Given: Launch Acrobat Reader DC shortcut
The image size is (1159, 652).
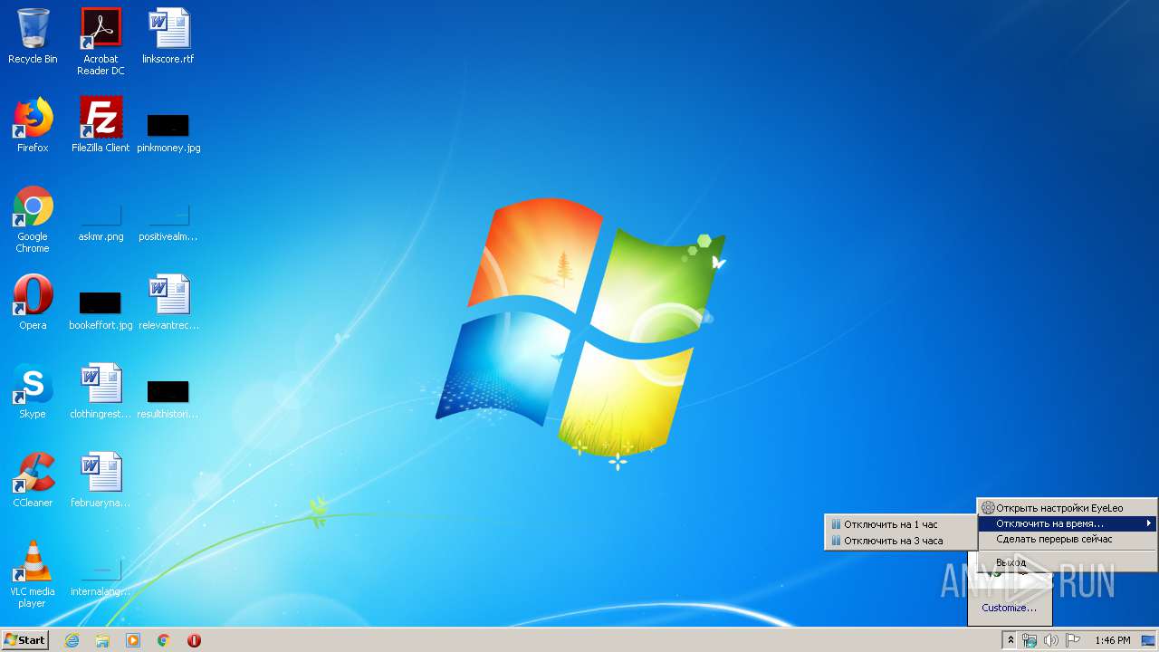Looking at the screenshot, I should pyautogui.click(x=101, y=42).
